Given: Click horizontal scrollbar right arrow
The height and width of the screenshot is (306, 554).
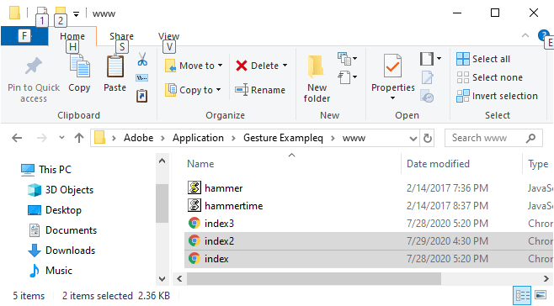Looking at the screenshot, I should coord(546,278).
